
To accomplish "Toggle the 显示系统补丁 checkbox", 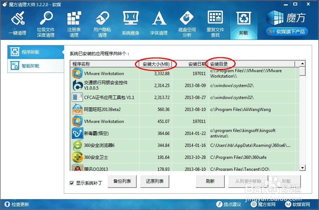I will [x=72, y=183].
